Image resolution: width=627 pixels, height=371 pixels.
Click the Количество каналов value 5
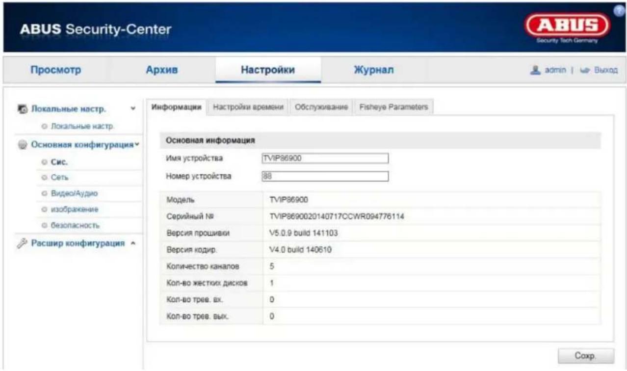pyautogui.click(x=272, y=266)
